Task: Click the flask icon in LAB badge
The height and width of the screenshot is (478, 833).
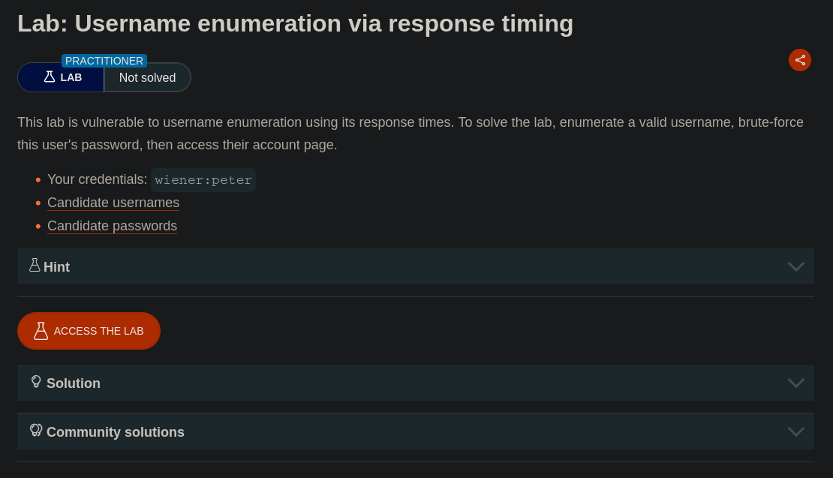Action: pyautogui.click(x=50, y=77)
